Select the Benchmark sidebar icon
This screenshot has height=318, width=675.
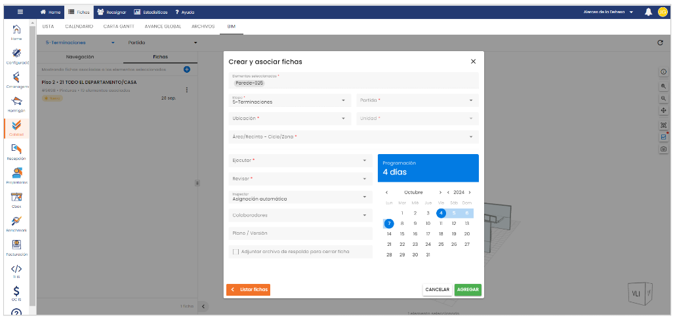[x=16, y=222]
